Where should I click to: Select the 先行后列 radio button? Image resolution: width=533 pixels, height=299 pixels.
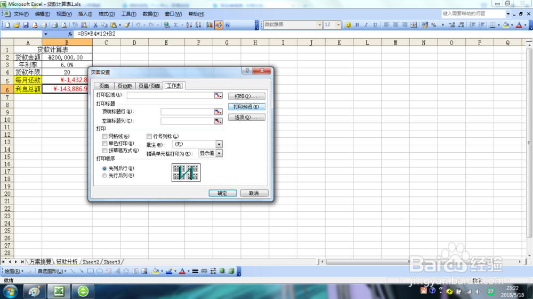tap(104, 176)
